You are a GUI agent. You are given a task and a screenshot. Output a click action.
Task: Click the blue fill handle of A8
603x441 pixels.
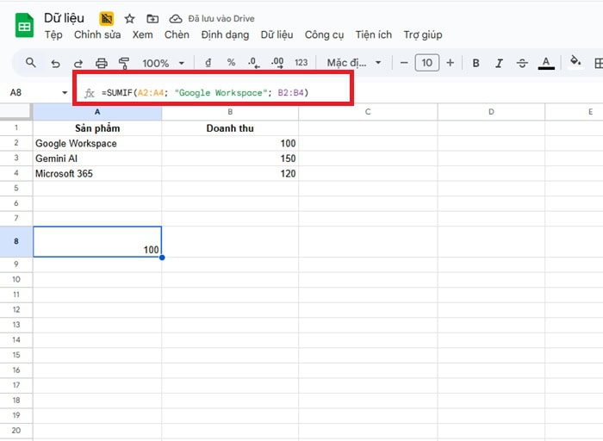(x=162, y=258)
